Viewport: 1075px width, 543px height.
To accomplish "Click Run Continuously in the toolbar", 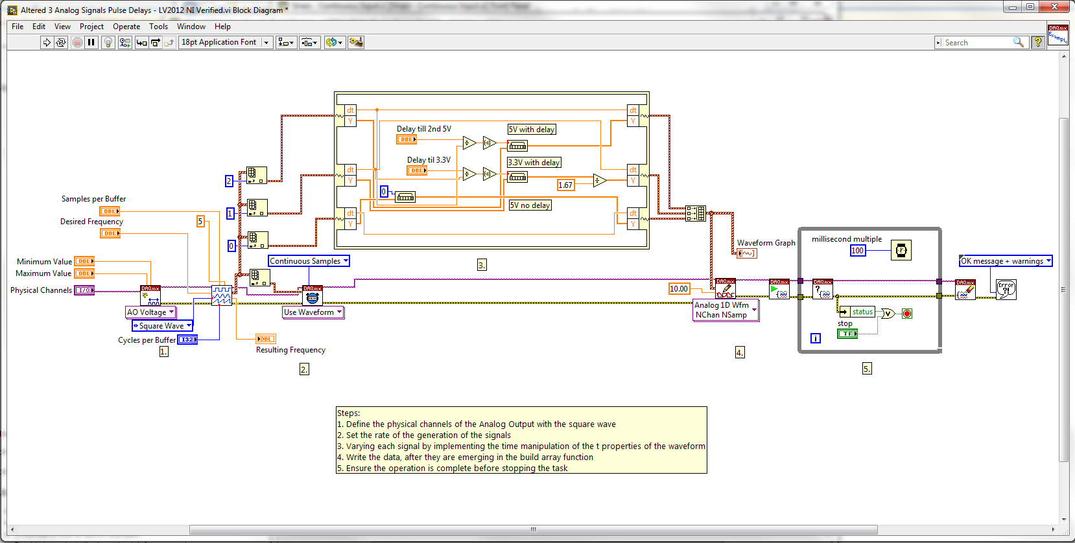I will 61,42.
